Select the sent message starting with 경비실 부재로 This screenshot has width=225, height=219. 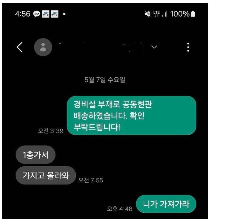pos(132,116)
